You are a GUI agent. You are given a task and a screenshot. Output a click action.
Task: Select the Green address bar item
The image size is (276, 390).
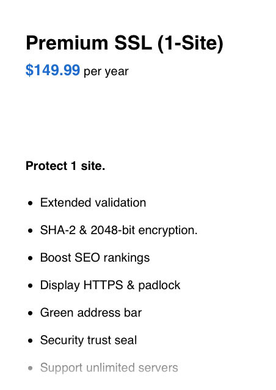pyautogui.click(x=91, y=312)
